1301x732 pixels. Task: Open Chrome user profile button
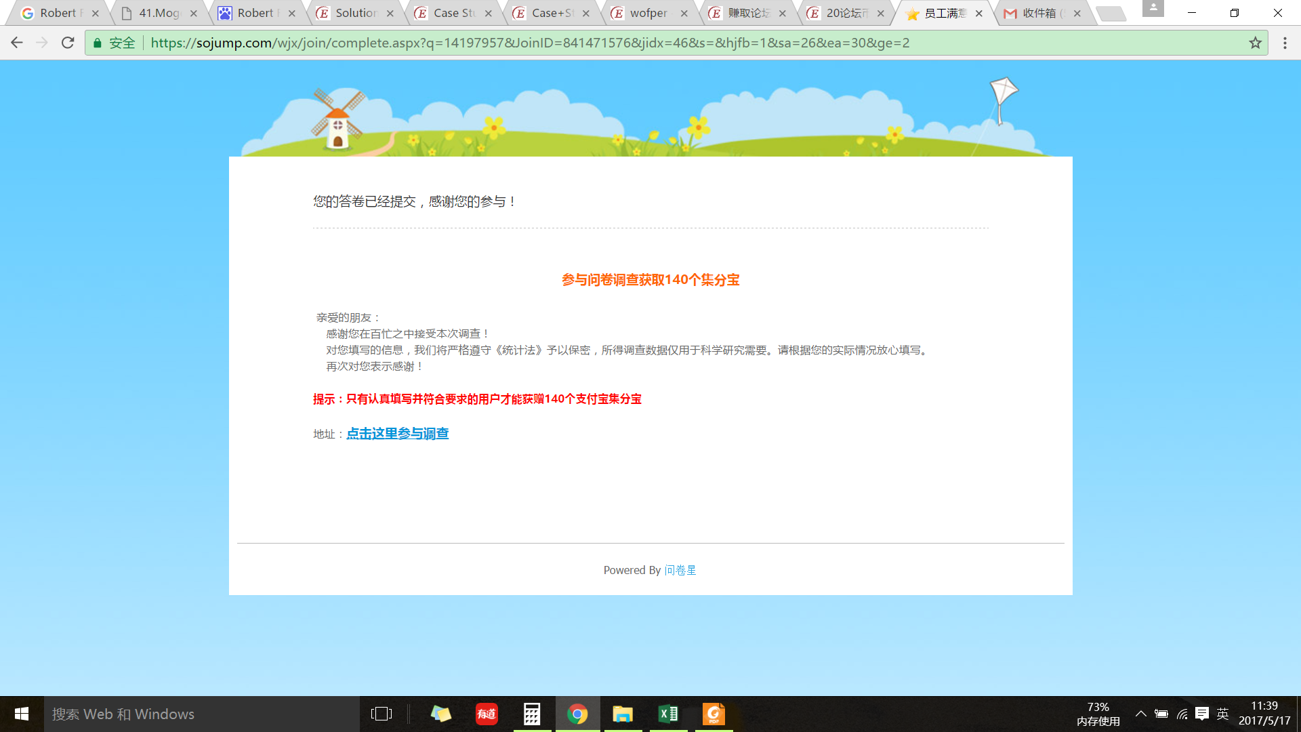(x=1153, y=8)
